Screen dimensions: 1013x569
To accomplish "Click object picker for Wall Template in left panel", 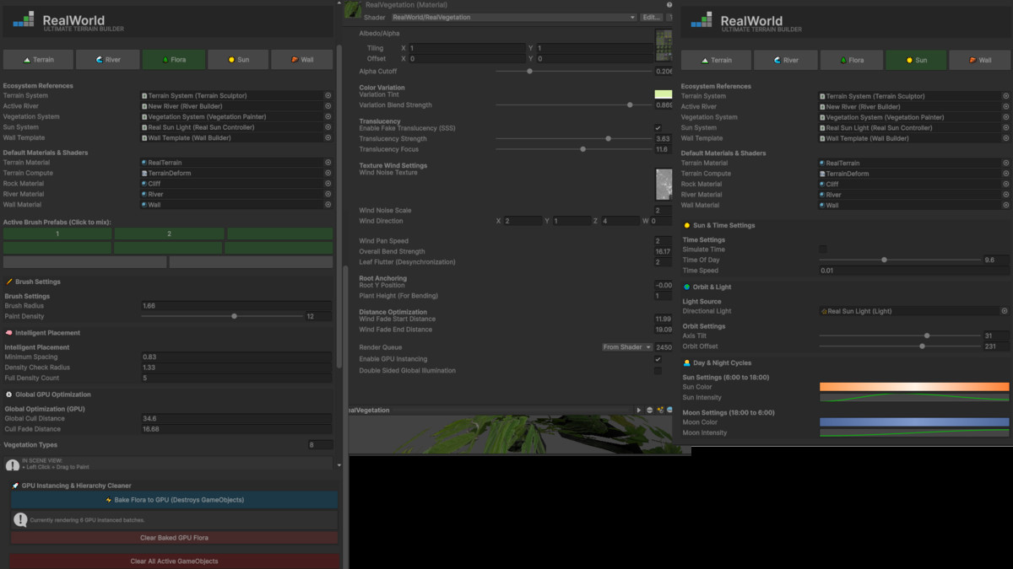I will point(328,137).
